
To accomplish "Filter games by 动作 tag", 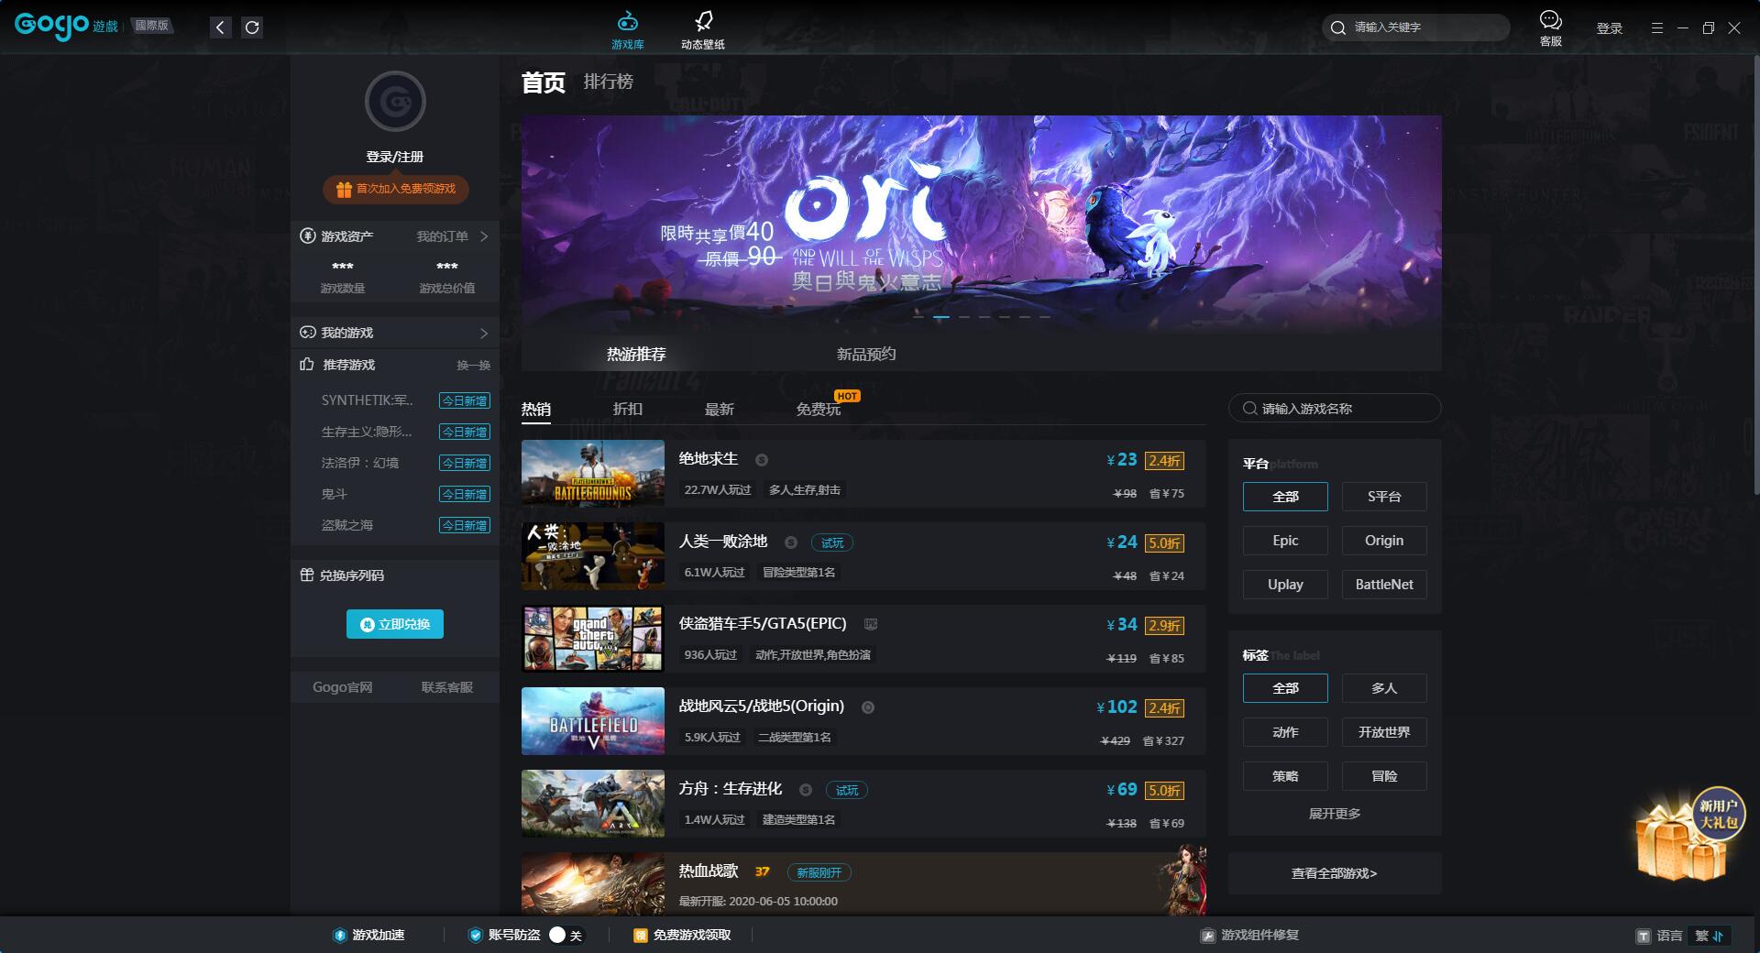I will (1285, 732).
